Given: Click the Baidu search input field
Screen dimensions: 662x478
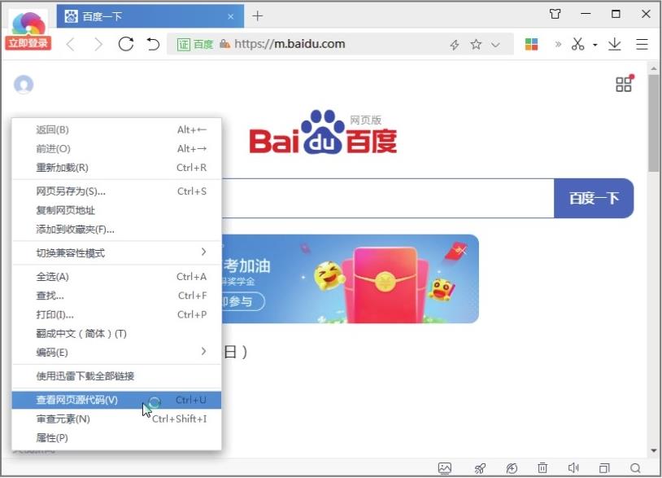Looking at the screenshot, I should point(388,198).
